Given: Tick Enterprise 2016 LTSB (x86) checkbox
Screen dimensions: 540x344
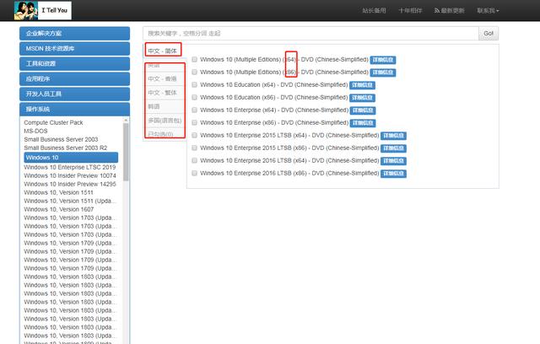Looking at the screenshot, I should pos(194,173).
